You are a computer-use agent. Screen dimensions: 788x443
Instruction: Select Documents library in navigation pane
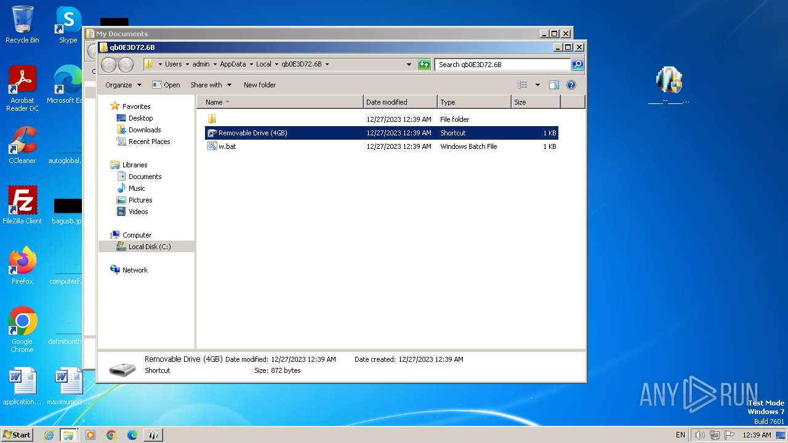pos(145,177)
